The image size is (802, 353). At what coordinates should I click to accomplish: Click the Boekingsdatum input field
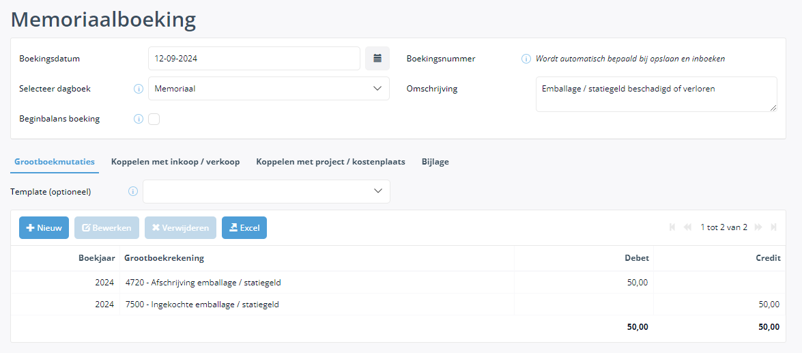pyautogui.click(x=254, y=58)
